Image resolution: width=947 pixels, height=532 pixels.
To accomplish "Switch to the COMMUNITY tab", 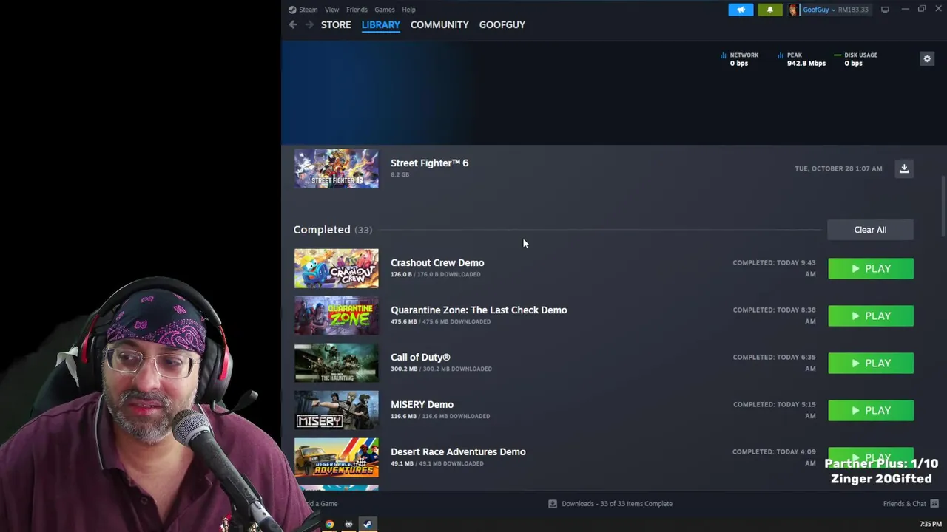I will [x=439, y=24].
